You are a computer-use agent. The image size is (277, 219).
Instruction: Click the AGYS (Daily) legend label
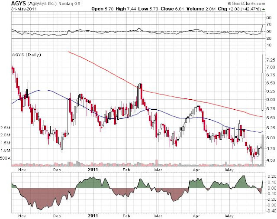[x=26, y=55]
